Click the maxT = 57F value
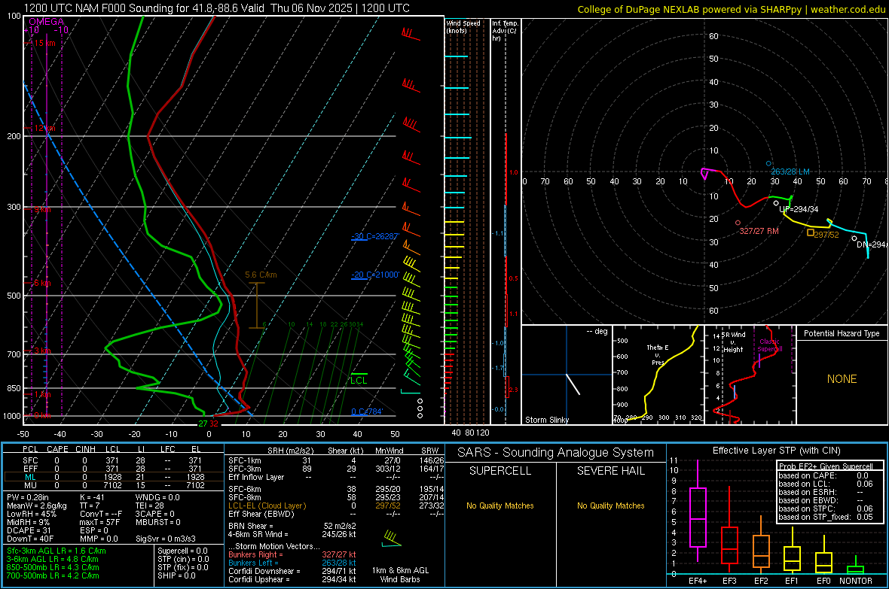Screen dimensions: 889x589 point(99,522)
